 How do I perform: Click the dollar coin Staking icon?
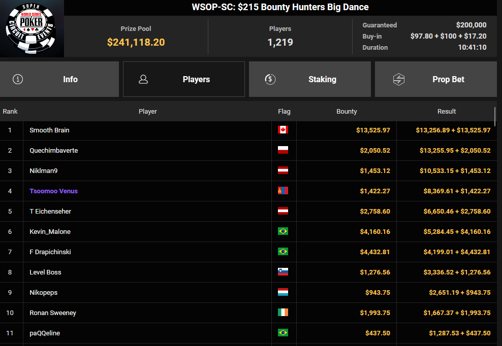tap(270, 79)
